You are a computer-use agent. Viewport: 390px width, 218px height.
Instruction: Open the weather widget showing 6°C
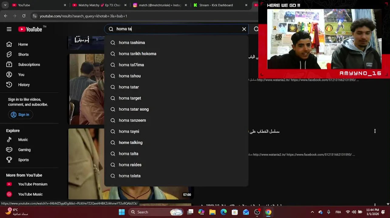[x=17, y=212]
